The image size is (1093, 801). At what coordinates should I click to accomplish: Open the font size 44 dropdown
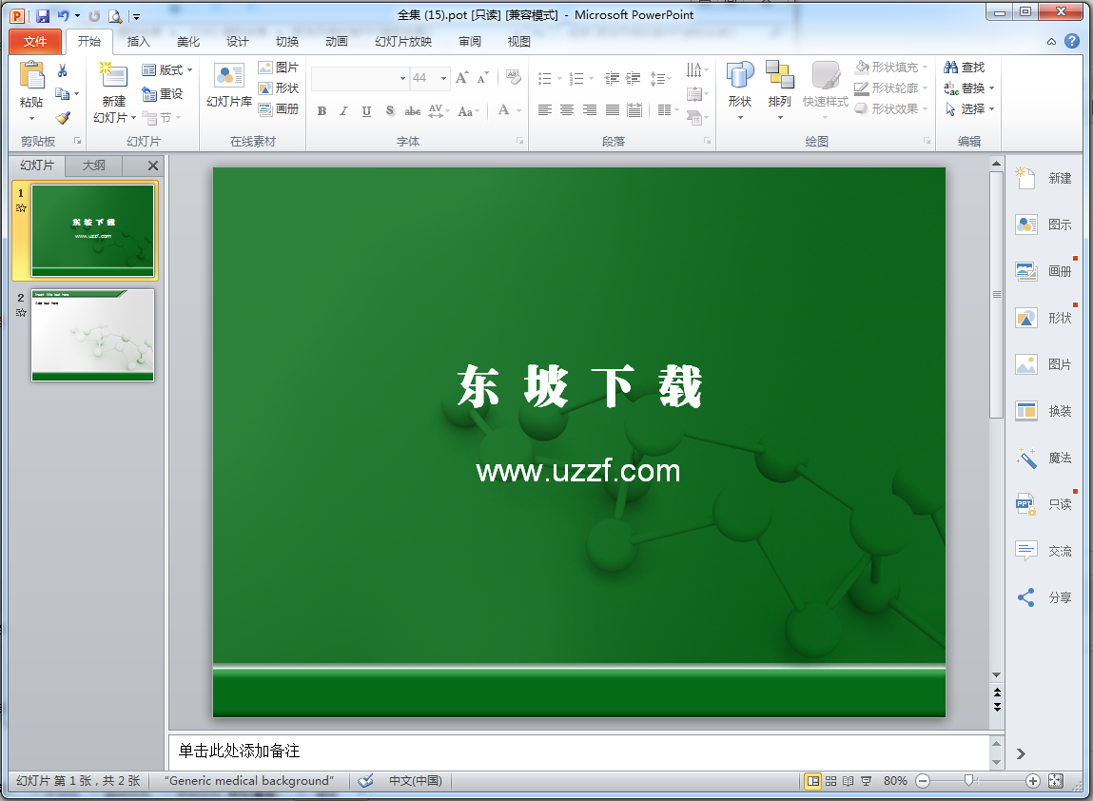(x=443, y=78)
